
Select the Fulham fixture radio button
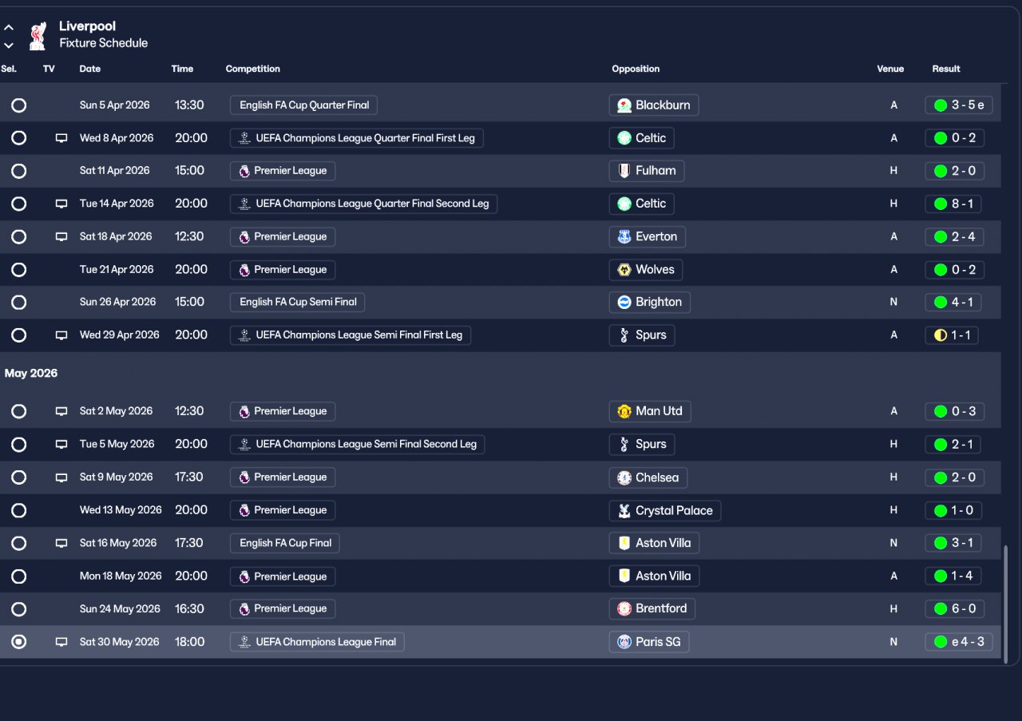(19, 171)
